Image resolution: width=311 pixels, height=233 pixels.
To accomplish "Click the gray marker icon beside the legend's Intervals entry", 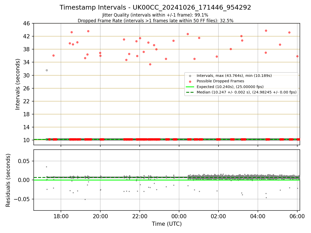I will click(190, 76).
